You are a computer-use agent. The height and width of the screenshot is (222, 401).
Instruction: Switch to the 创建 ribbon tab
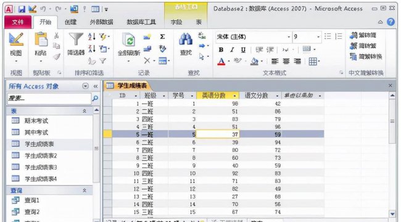(70, 22)
